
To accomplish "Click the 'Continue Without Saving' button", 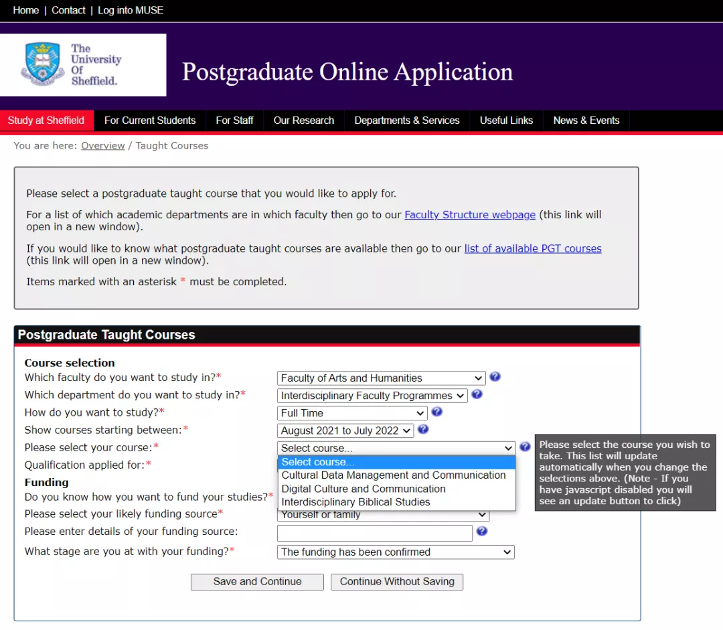I will coord(397,582).
